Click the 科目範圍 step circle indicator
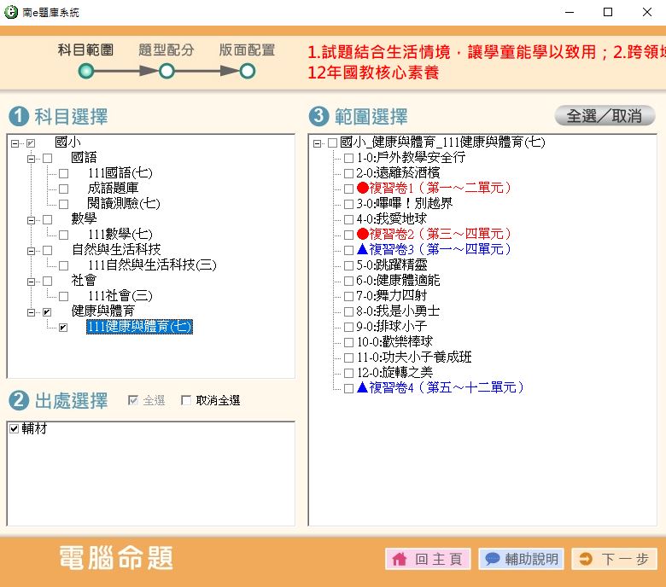Viewport: 666px width, 587px height. click(86, 71)
